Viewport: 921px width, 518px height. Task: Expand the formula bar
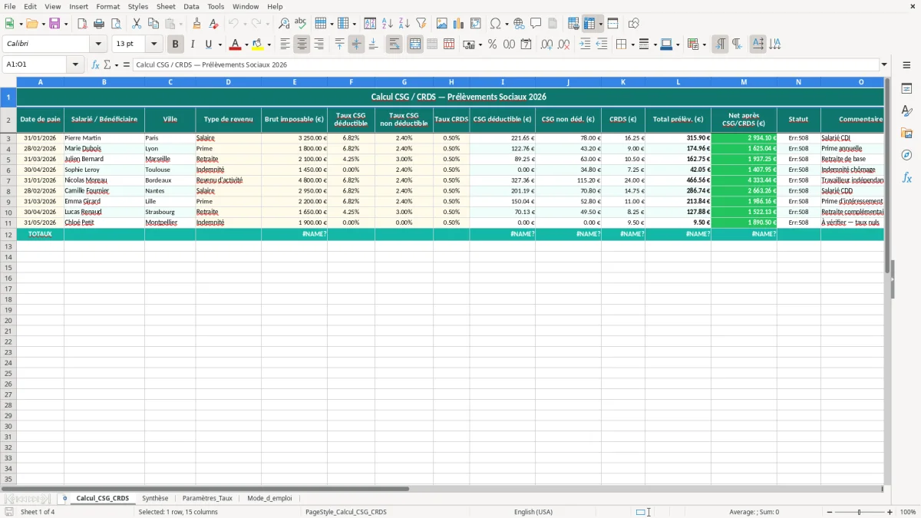884,64
